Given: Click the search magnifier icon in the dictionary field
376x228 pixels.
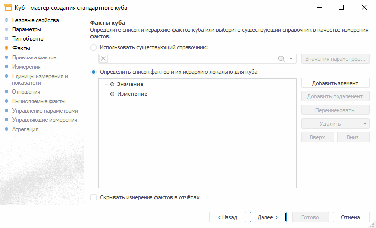Looking at the screenshot, I should coord(282,59).
